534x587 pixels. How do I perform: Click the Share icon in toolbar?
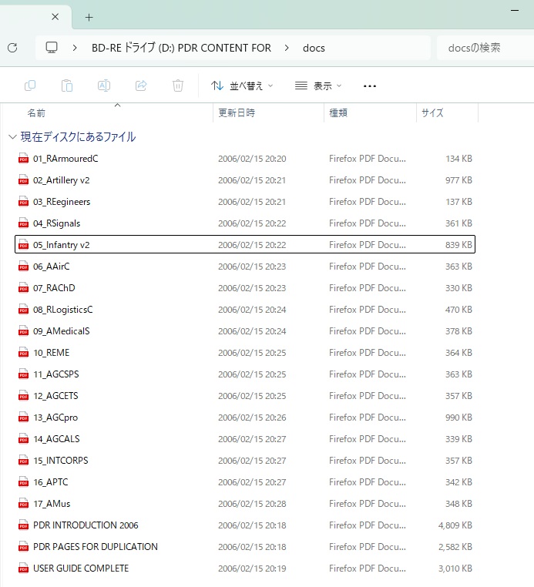141,86
